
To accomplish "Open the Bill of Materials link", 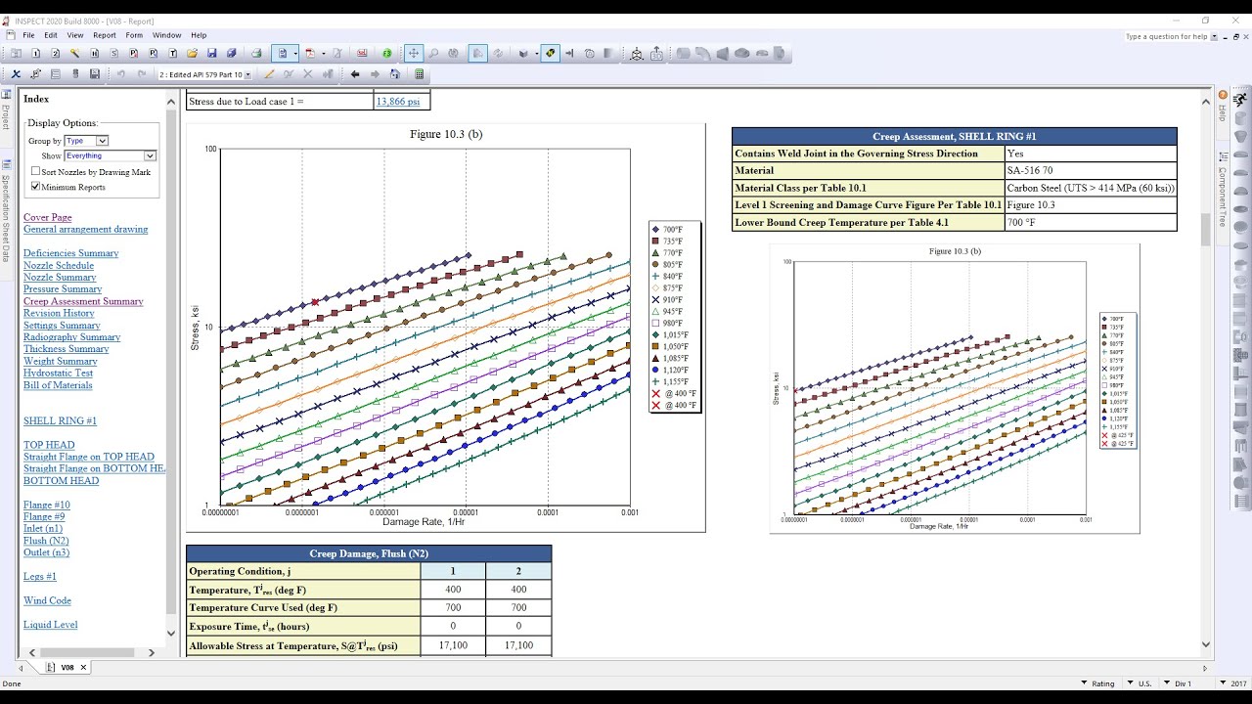I will (58, 385).
